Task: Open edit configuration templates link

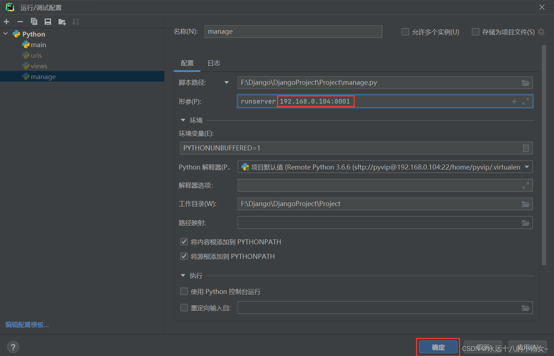Action: (x=27, y=325)
